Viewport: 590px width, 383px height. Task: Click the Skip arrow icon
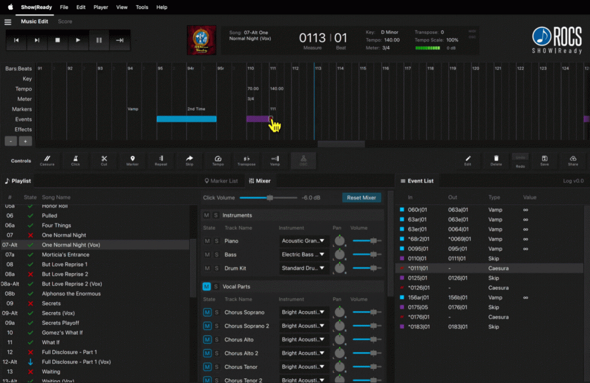coord(190,158)
